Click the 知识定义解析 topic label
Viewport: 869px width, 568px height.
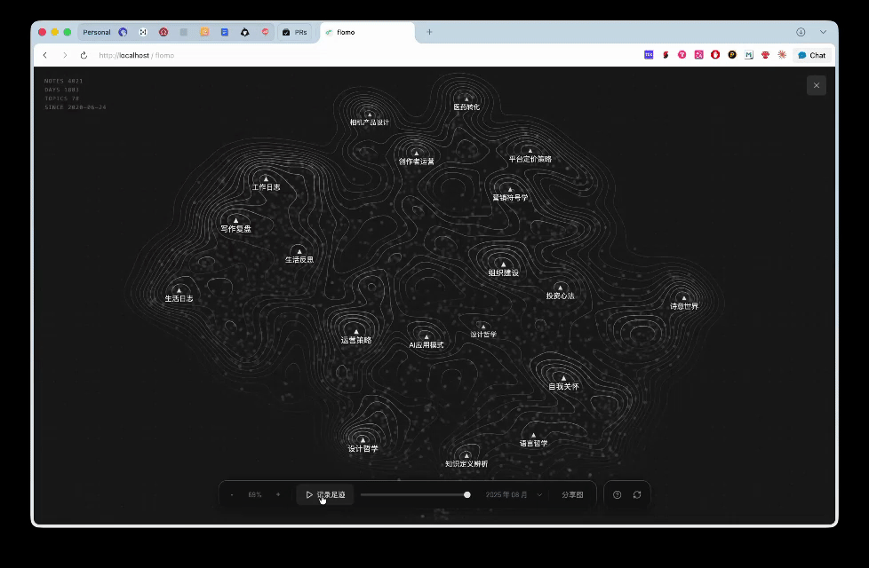tap(466, 464)
